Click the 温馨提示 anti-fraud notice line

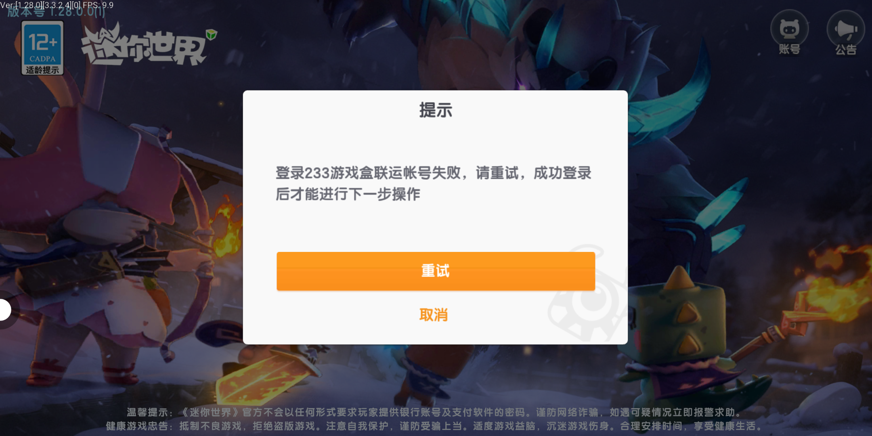click(434, 412)
